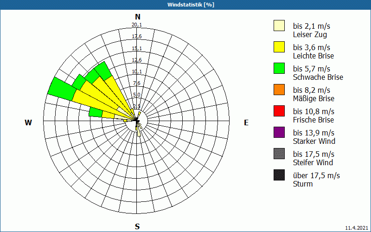This screenshot has height=232, width=371.
Task: Click the purple 'bis 13,9 m/s' legend swatch
Action: tap(279, 132)
